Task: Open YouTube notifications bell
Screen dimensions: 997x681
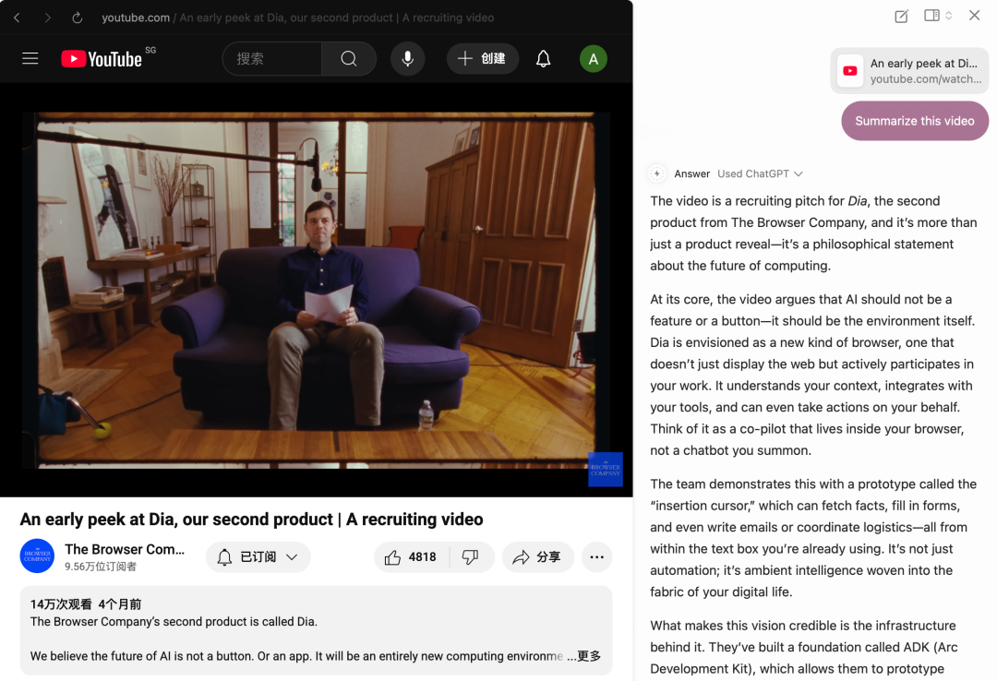Action: coord(544,59)
